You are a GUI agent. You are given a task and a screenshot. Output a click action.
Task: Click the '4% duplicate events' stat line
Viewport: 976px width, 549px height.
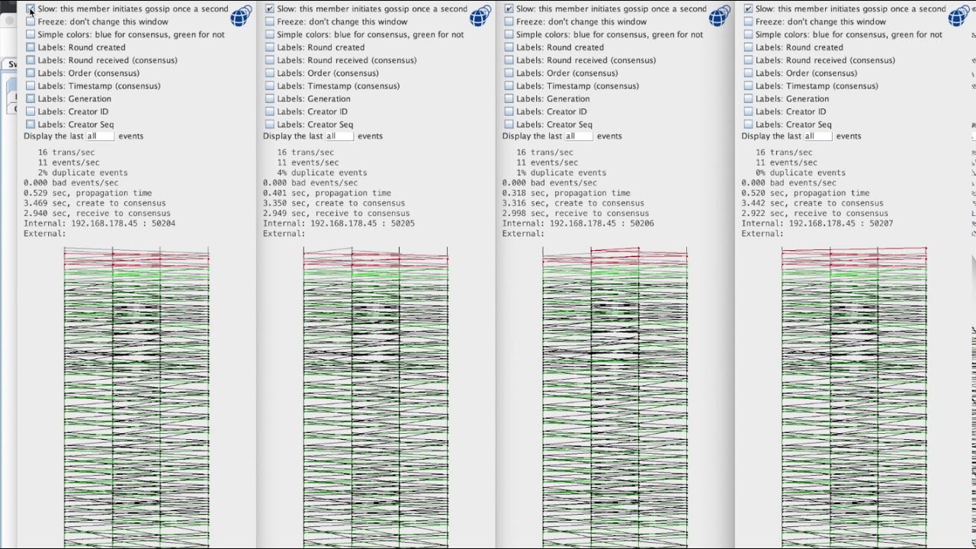(x=322, y=172)
